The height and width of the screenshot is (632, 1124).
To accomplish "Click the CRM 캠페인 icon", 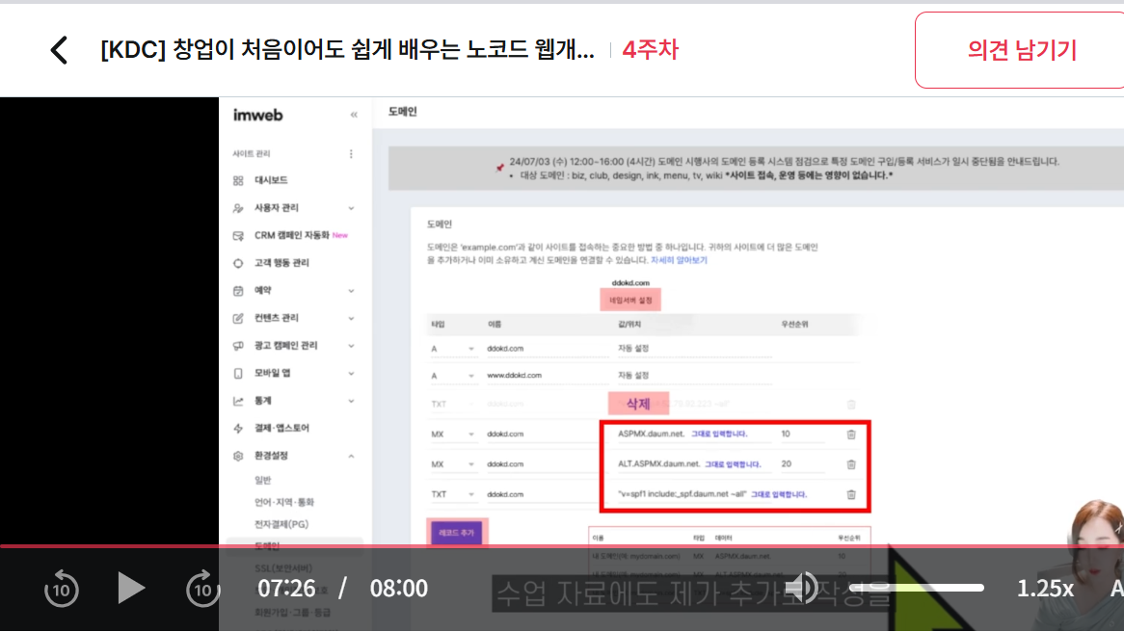I will click(238, 236).
